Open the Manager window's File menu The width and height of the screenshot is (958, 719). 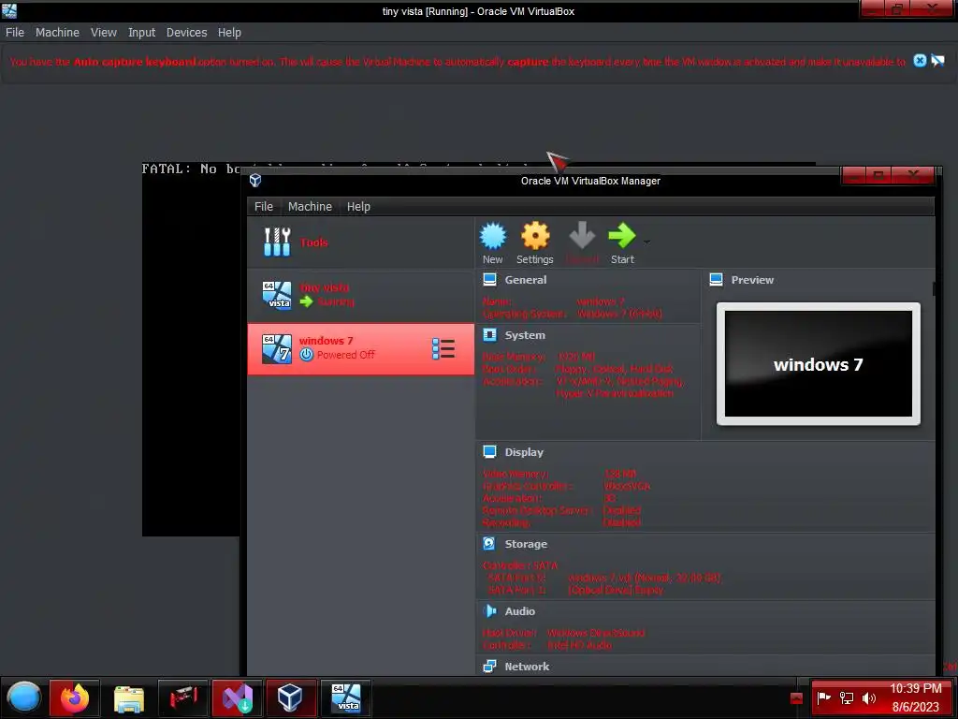(x=263, y=207)
